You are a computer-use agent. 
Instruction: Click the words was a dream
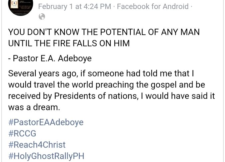click(34, 108)
